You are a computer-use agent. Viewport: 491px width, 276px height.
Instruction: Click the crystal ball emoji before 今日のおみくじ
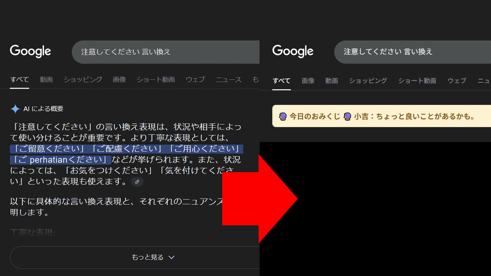tap(282, 116)
